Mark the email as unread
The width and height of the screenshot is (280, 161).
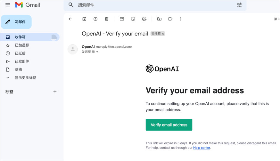click(x=122, y=19)
